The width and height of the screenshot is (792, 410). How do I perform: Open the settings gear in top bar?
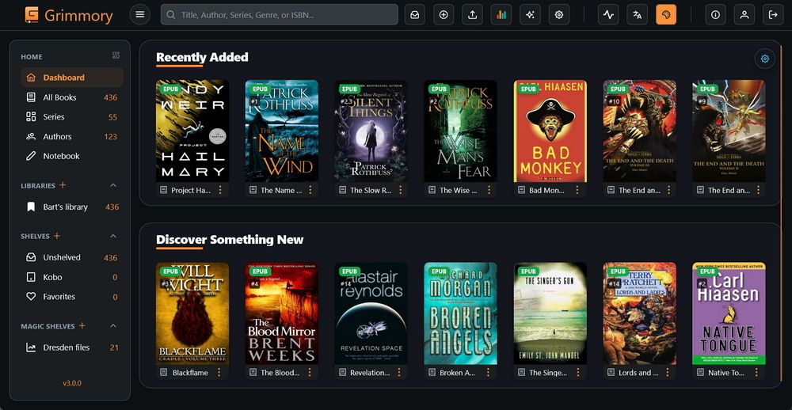point(558,14)
